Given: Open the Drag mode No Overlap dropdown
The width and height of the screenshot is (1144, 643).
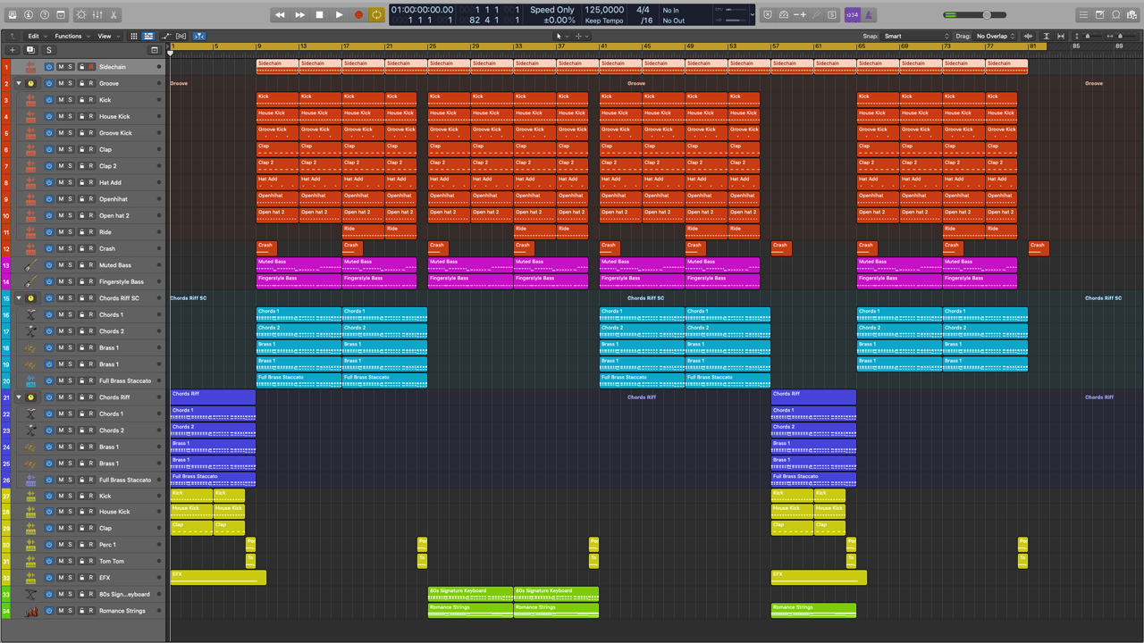Looking at the screenshot, I should [x=994, y=37].
